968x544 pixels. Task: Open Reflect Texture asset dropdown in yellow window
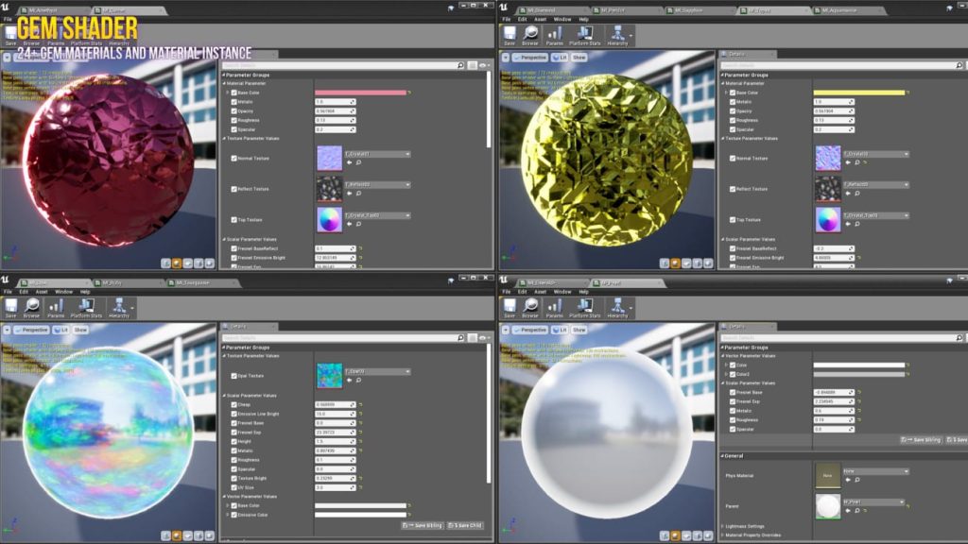[876, 184]
